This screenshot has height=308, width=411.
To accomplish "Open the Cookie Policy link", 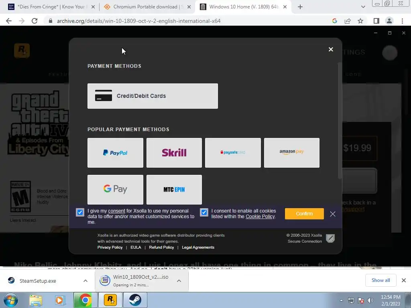I will [x=260, y=217].
